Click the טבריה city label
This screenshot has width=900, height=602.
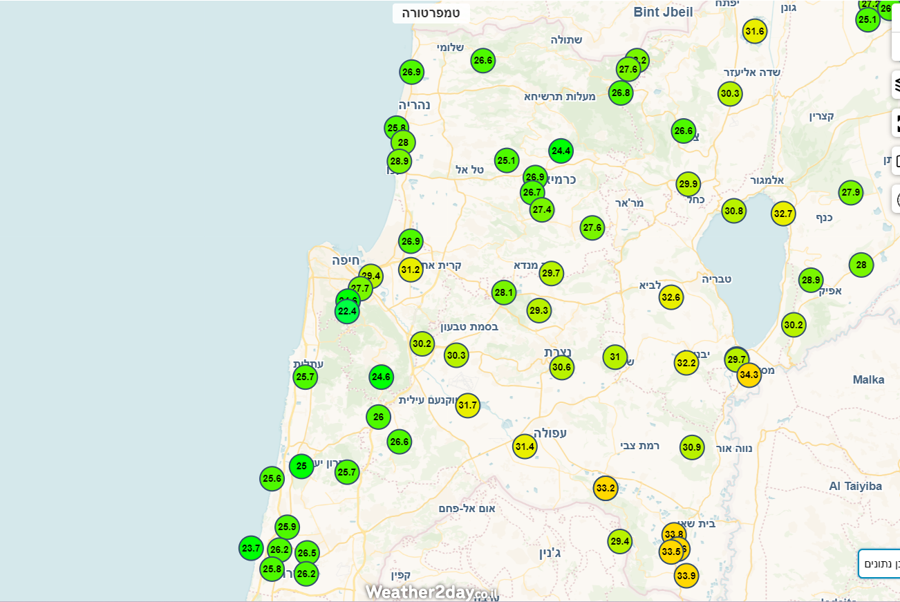click(x=717, y=279)
